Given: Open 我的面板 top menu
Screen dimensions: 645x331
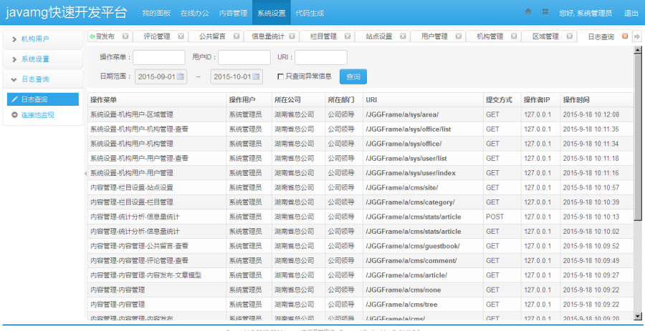Looking at the screenshot, I should coord(156,13).
